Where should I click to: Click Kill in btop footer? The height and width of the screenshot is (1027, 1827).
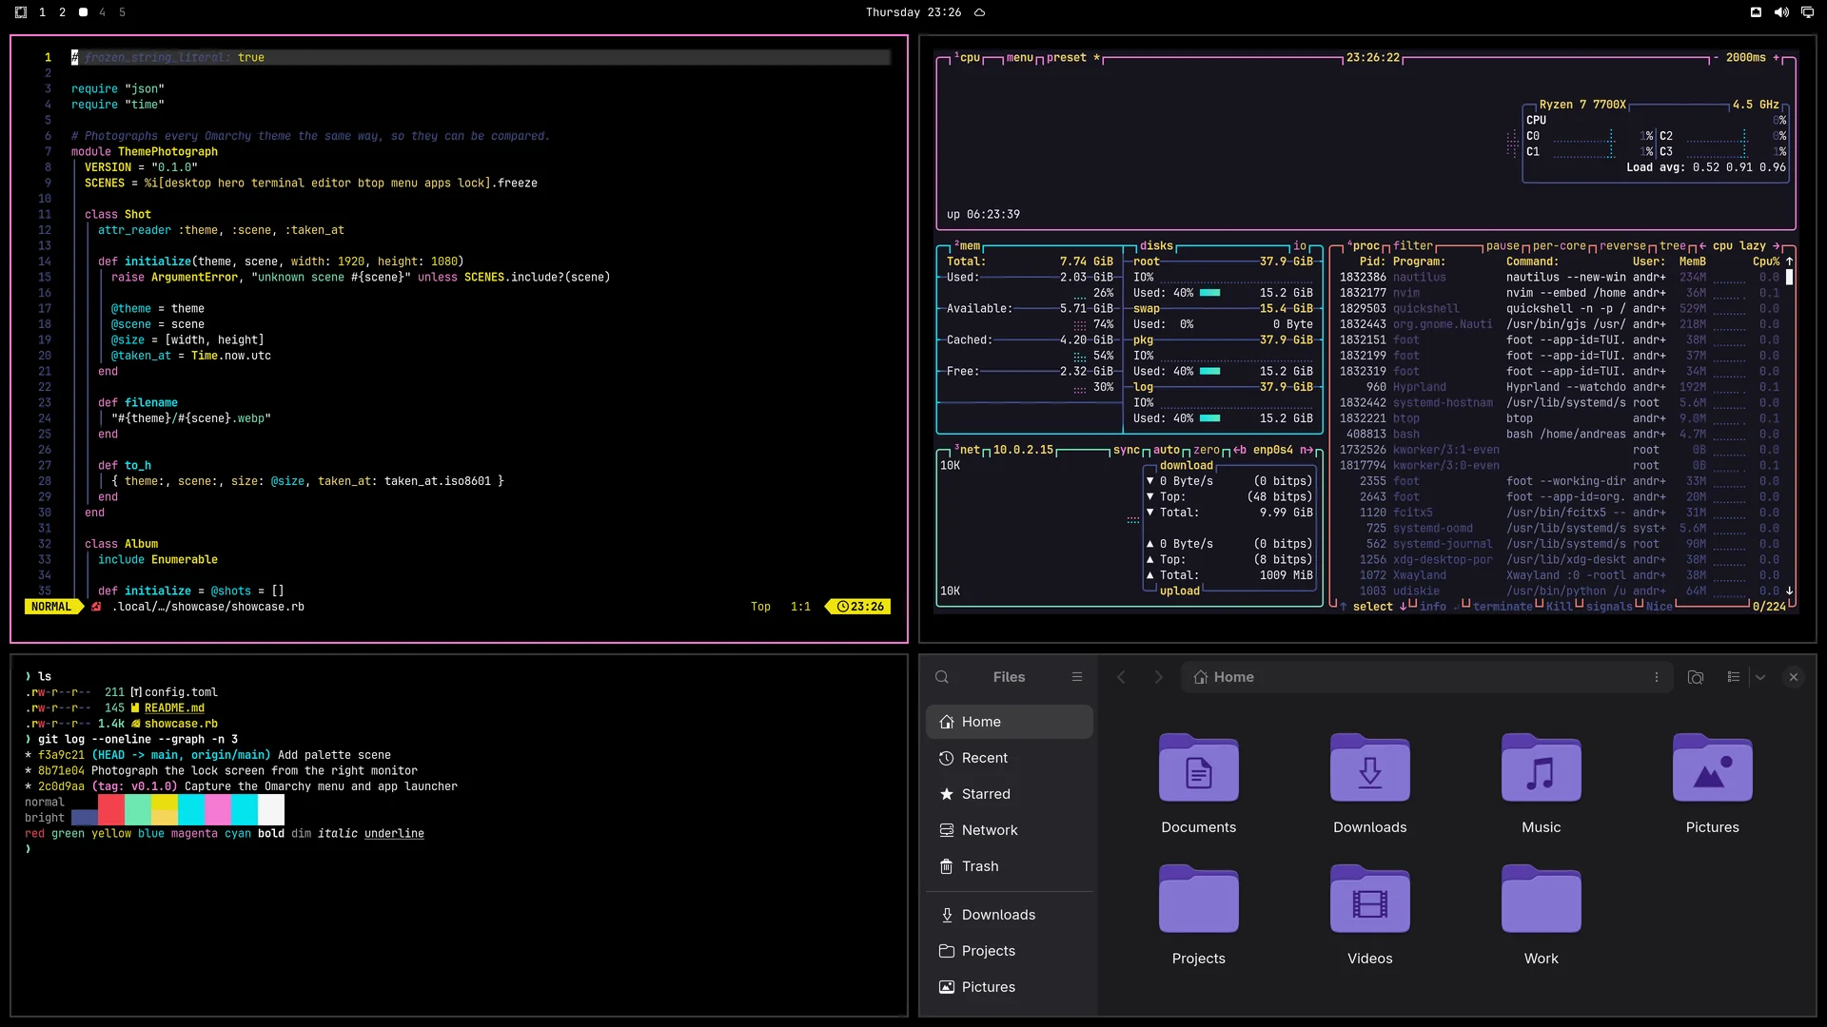point(1560,607)
